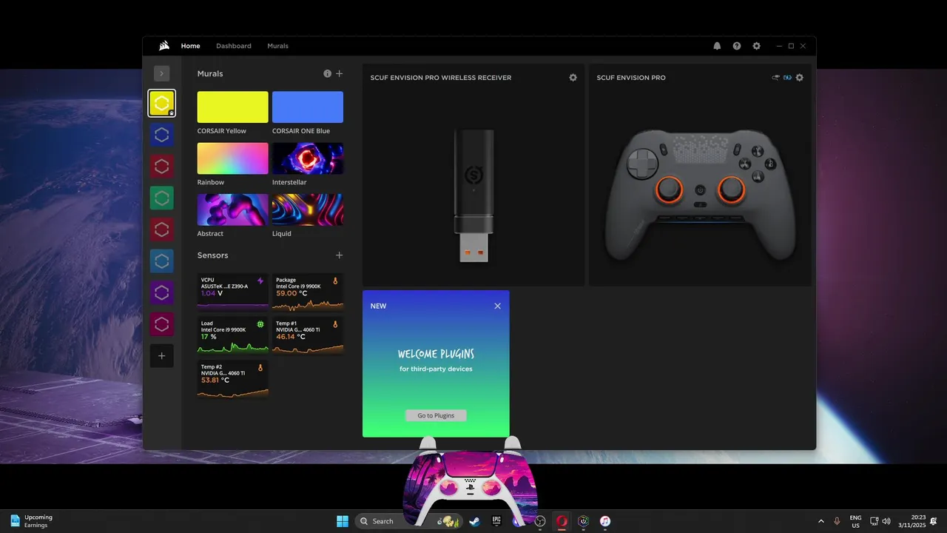Viewport: 947px width, 533px height.
Task: Open Wireless Receiver device settings gear
Action: (x=573, y=78)
